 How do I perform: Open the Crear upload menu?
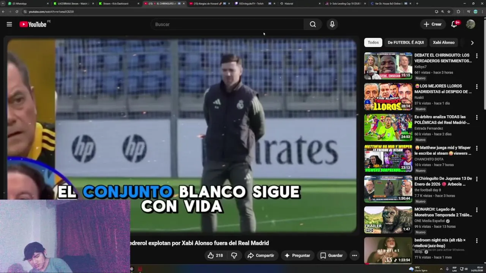coord(432,24)
